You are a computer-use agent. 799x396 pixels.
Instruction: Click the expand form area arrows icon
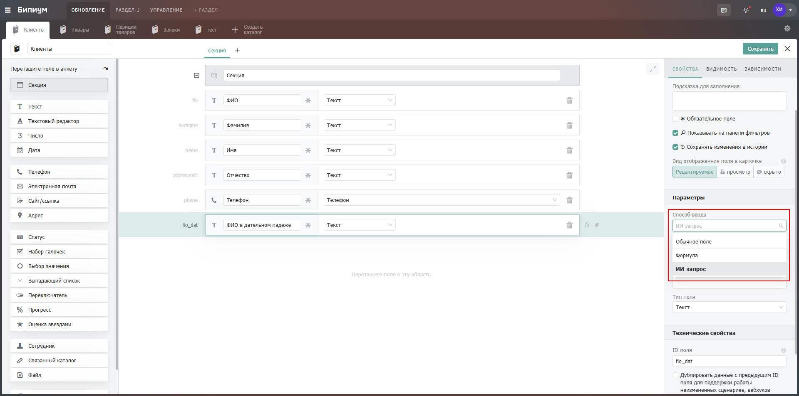click(653, 69)
